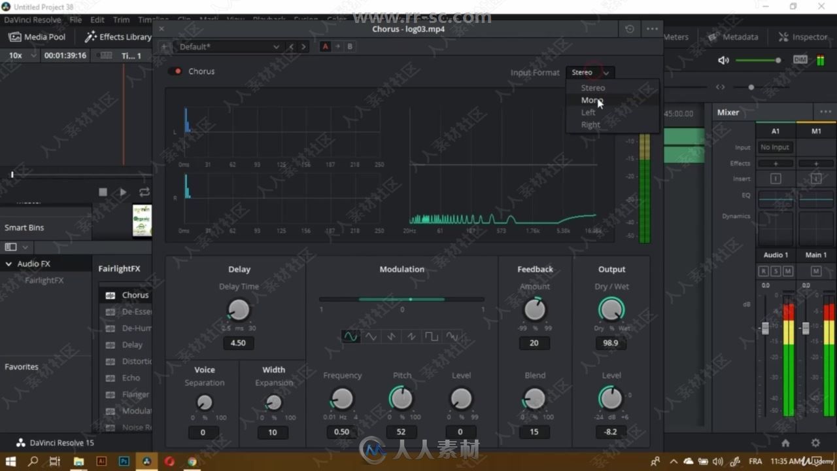The image size is (837, 471).
Task: Toggle A1 insert button
Action: coord(776,179)
